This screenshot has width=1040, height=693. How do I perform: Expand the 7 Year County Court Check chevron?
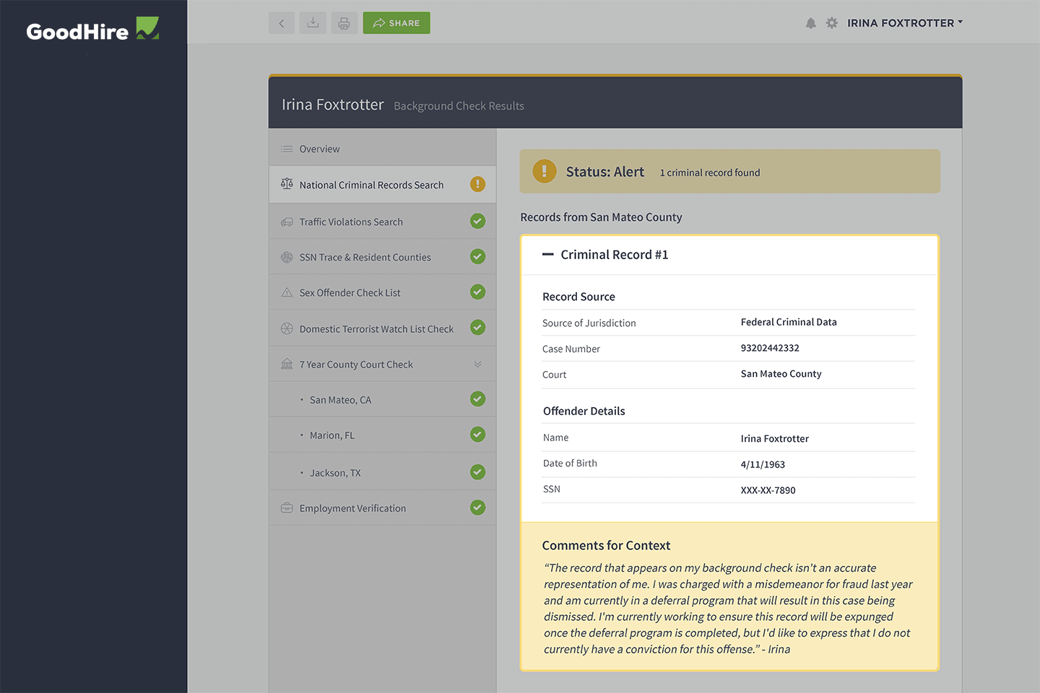(x=477, y=364)
